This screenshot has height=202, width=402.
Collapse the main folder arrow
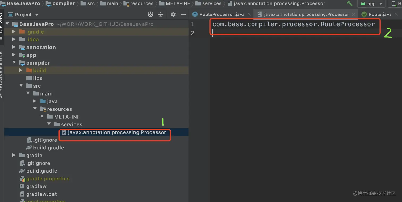pos(28,93)
